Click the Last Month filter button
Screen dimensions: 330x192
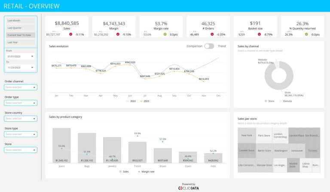point(21,20)
